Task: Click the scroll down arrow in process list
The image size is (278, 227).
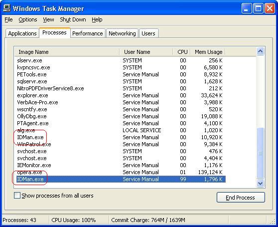Action: pyautogui.click(x=260, y=183)
